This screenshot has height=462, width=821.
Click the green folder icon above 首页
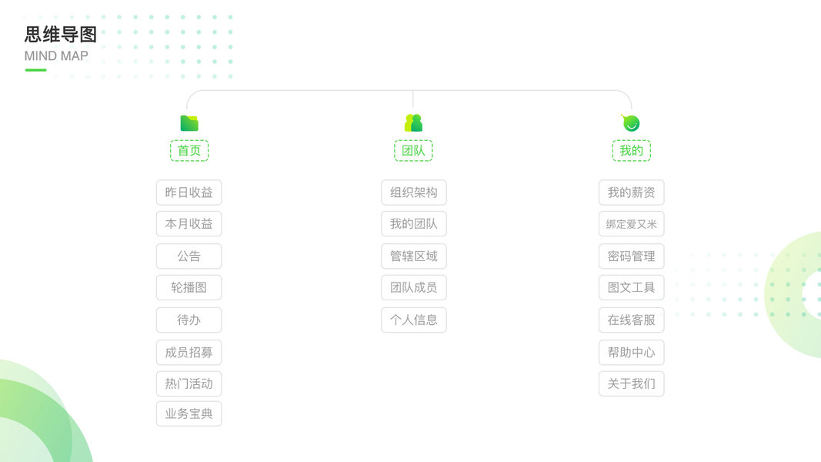[x=189, y=123]
